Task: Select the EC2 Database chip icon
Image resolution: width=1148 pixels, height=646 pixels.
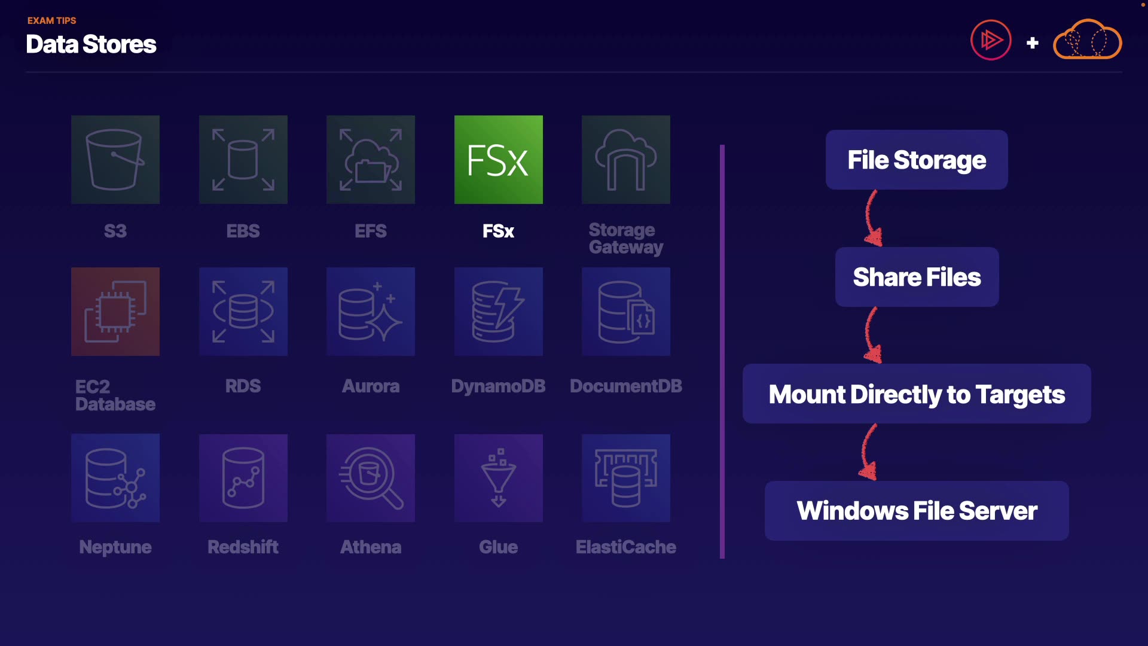Action: [x=115, y=312]
